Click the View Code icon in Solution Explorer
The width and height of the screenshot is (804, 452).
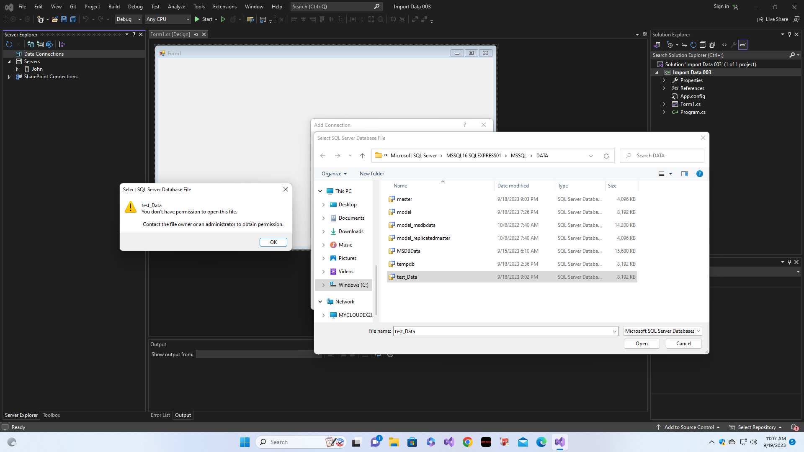pyautogui.click(x=724, y=45)
